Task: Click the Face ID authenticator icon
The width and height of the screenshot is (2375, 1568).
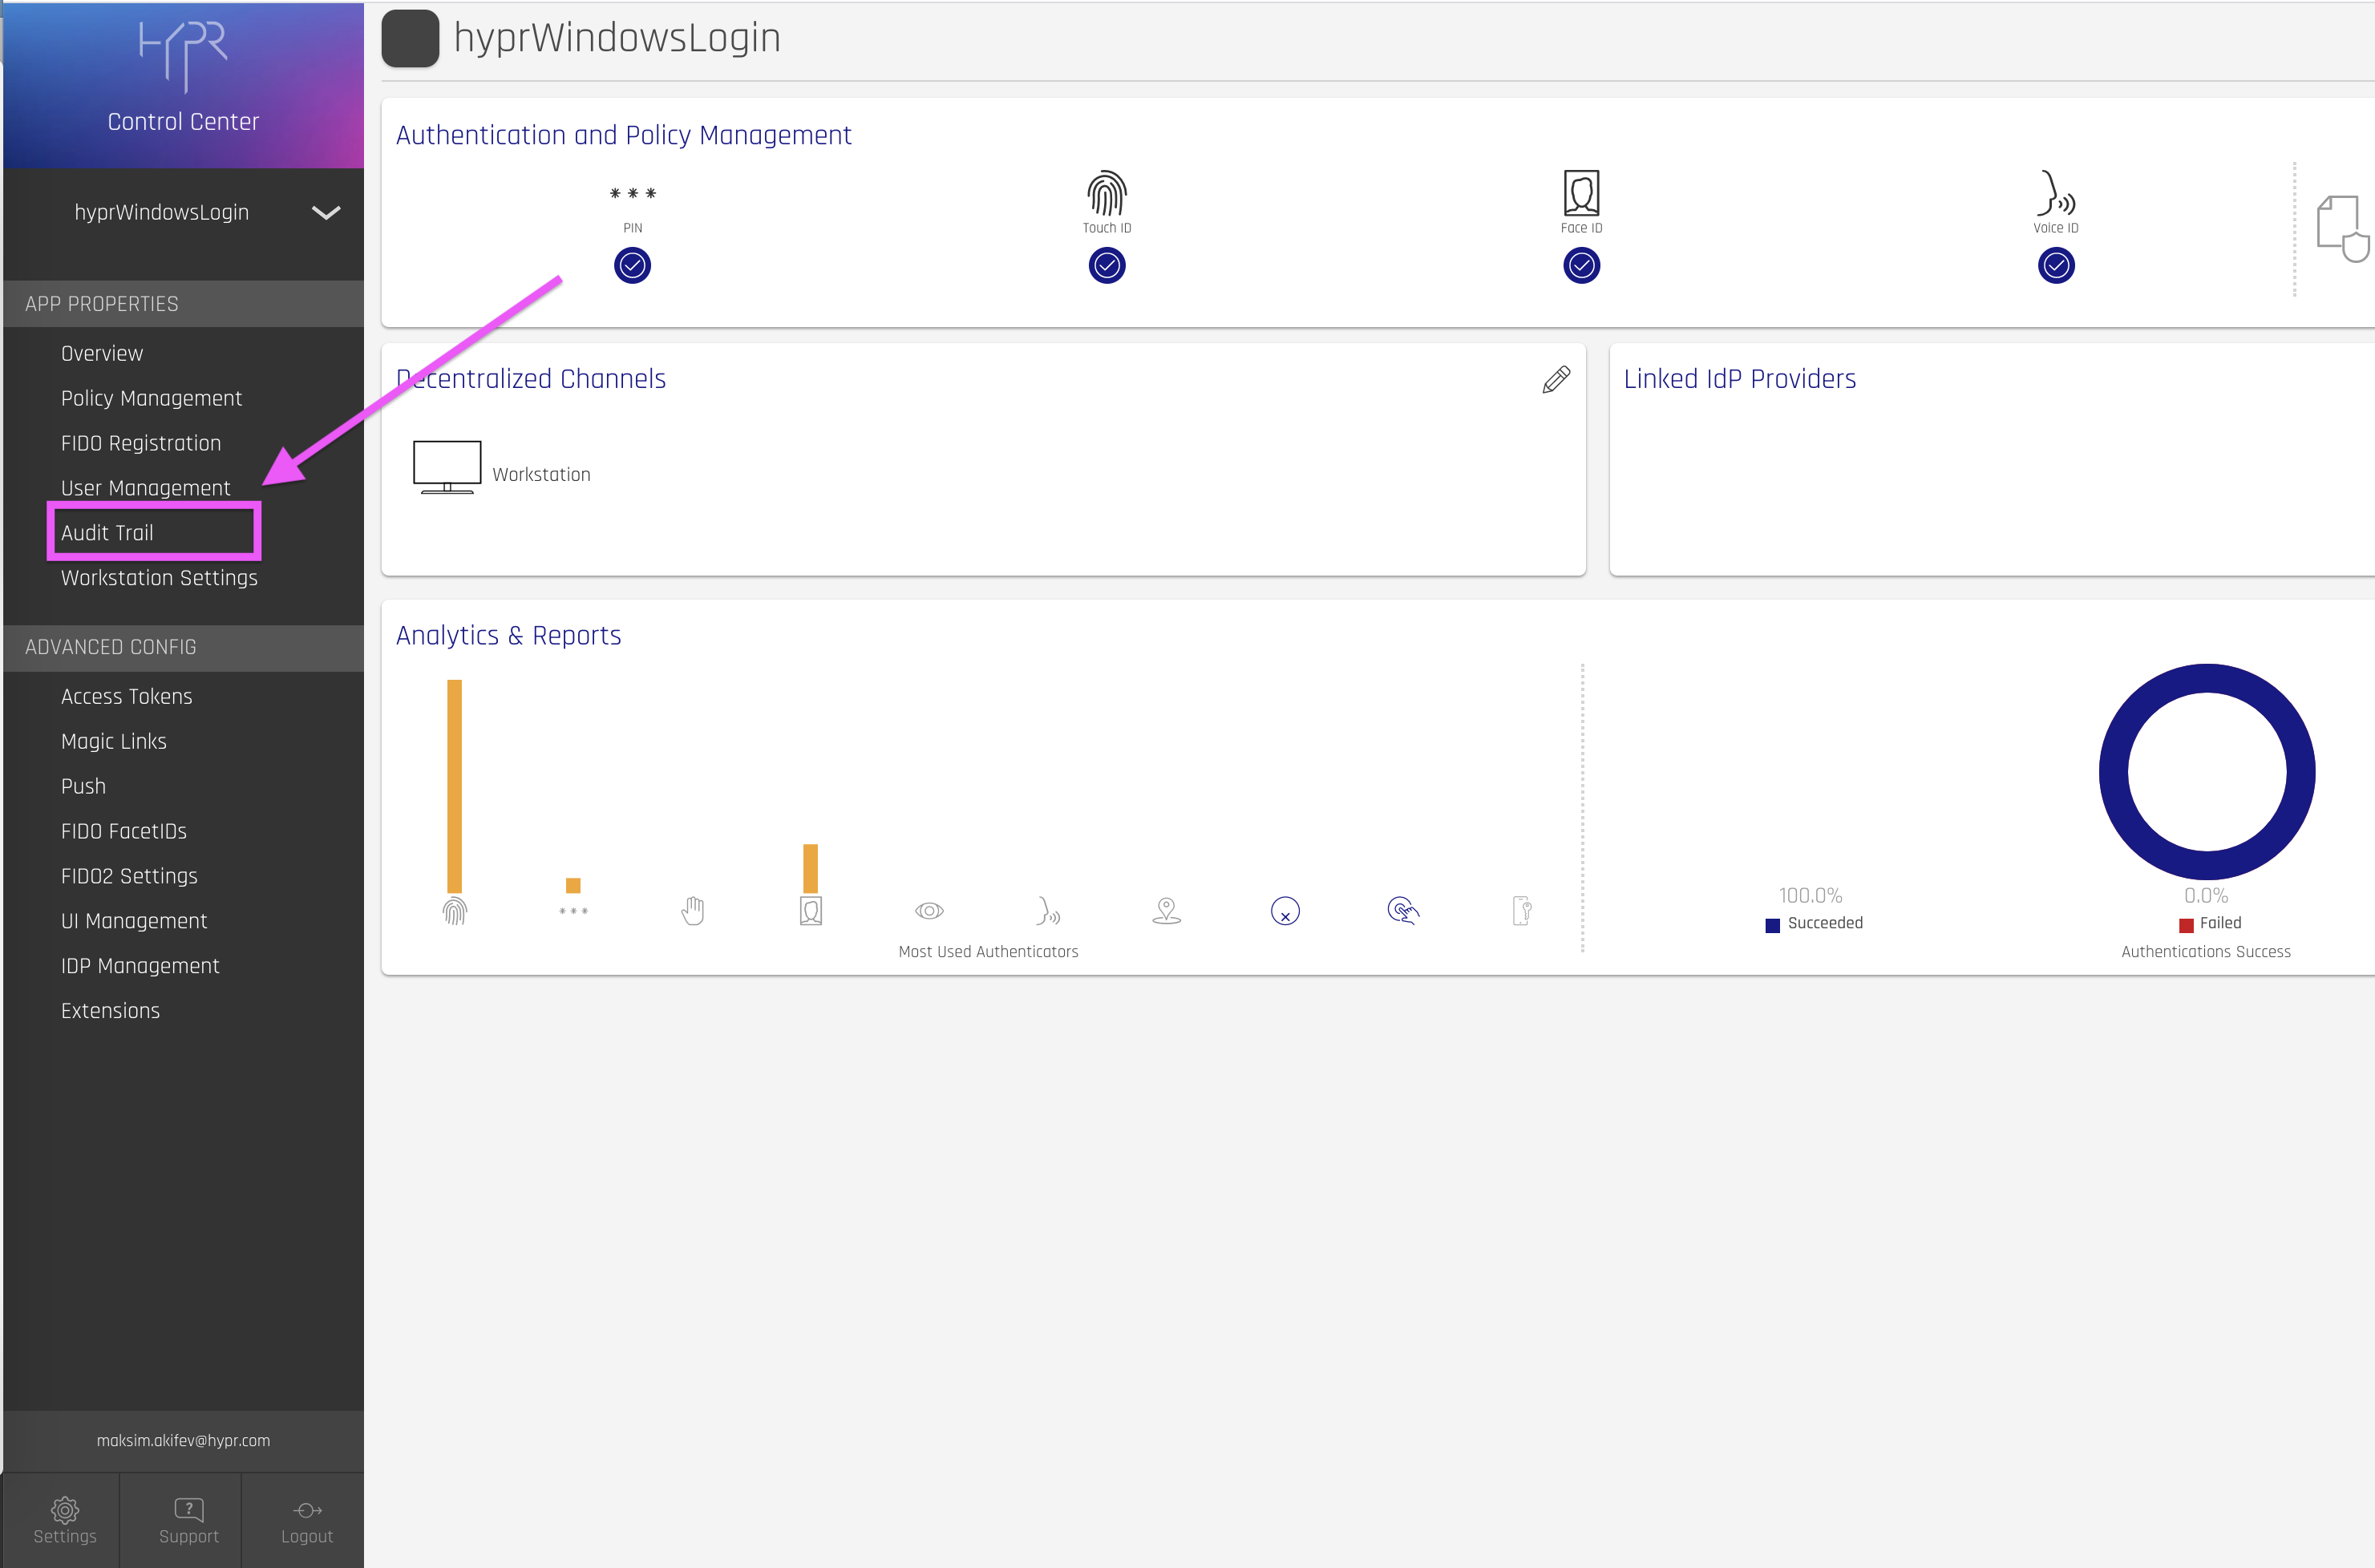Action: 1581,193
